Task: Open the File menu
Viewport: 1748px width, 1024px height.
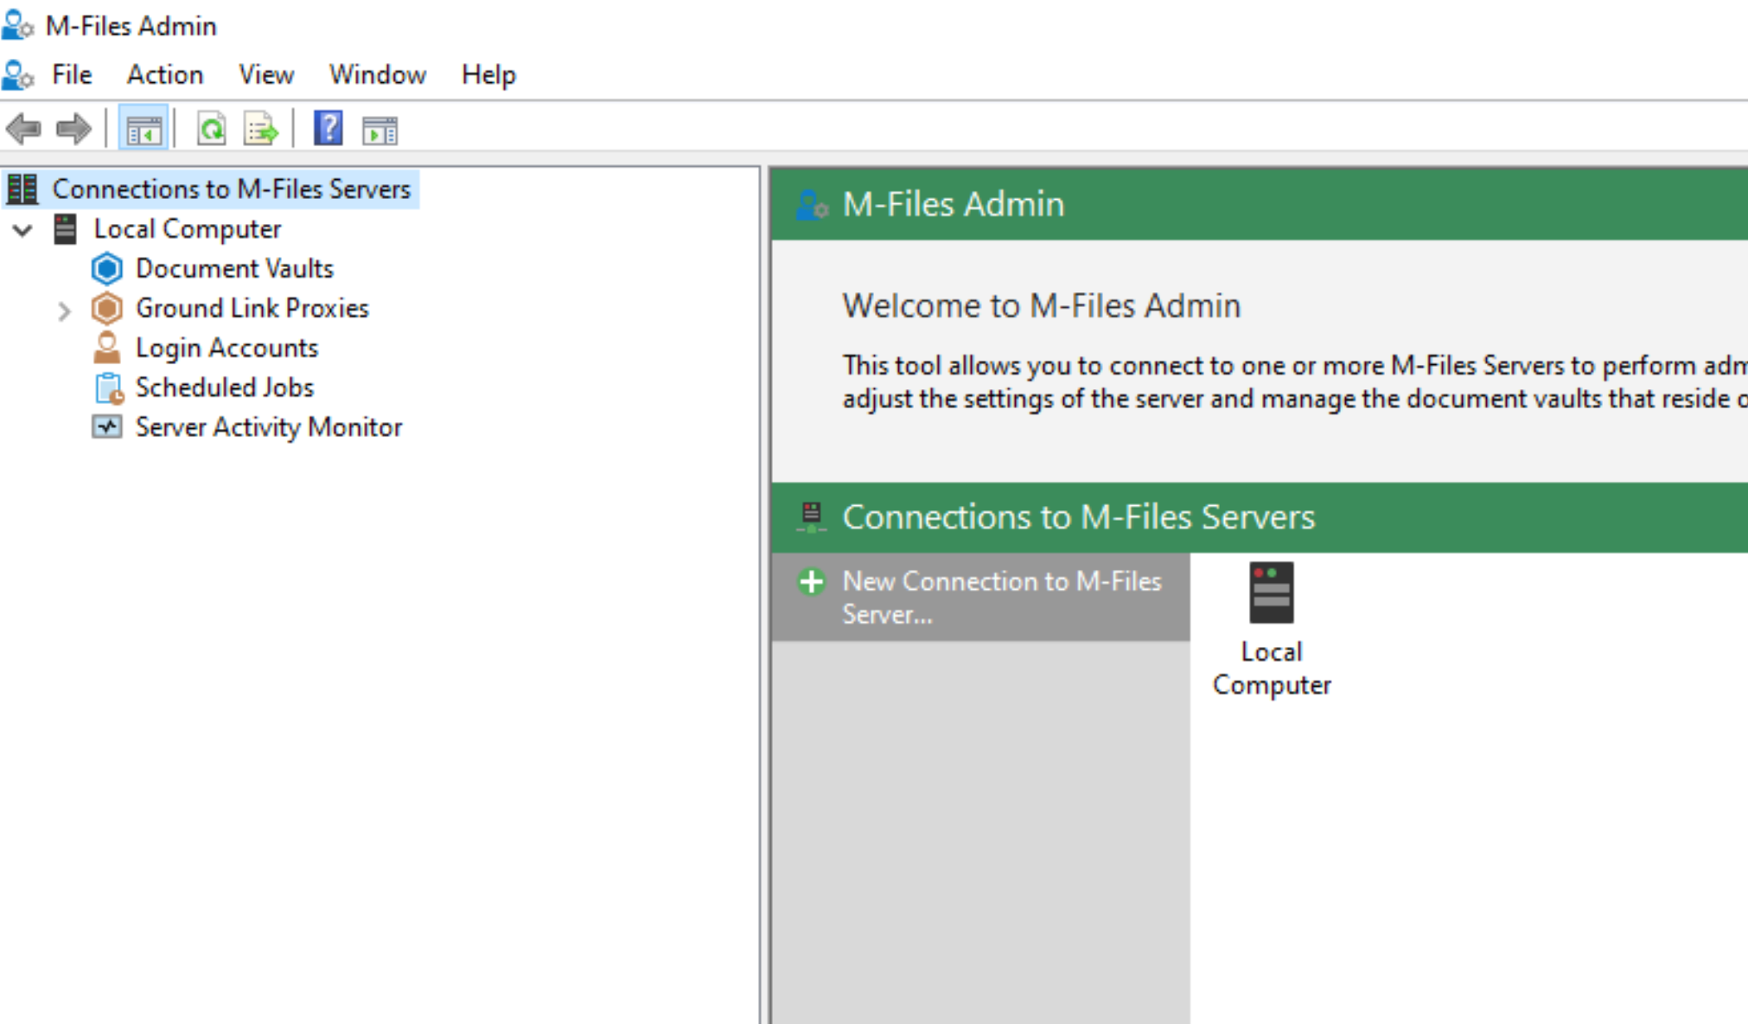Action: 72,75
